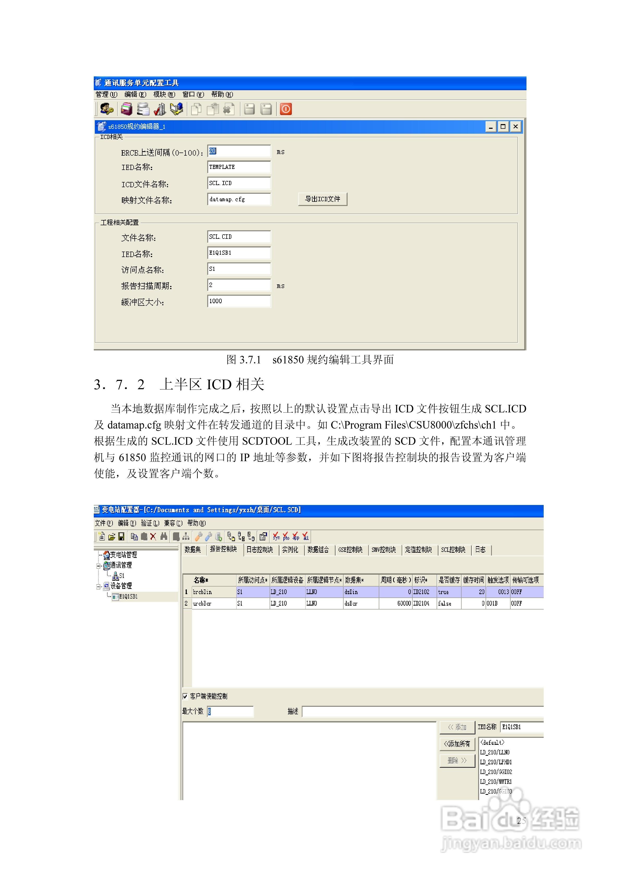
Task: Run the 'syn' validation check in SCD configurator
Action: 276,538
